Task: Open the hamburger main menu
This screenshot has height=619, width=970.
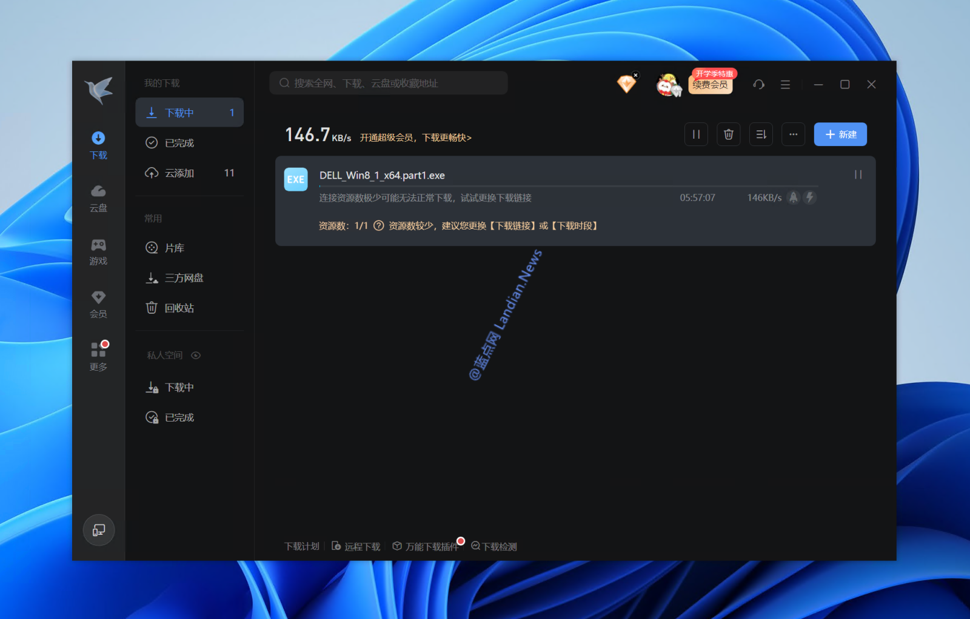Action: pos(785,85)
